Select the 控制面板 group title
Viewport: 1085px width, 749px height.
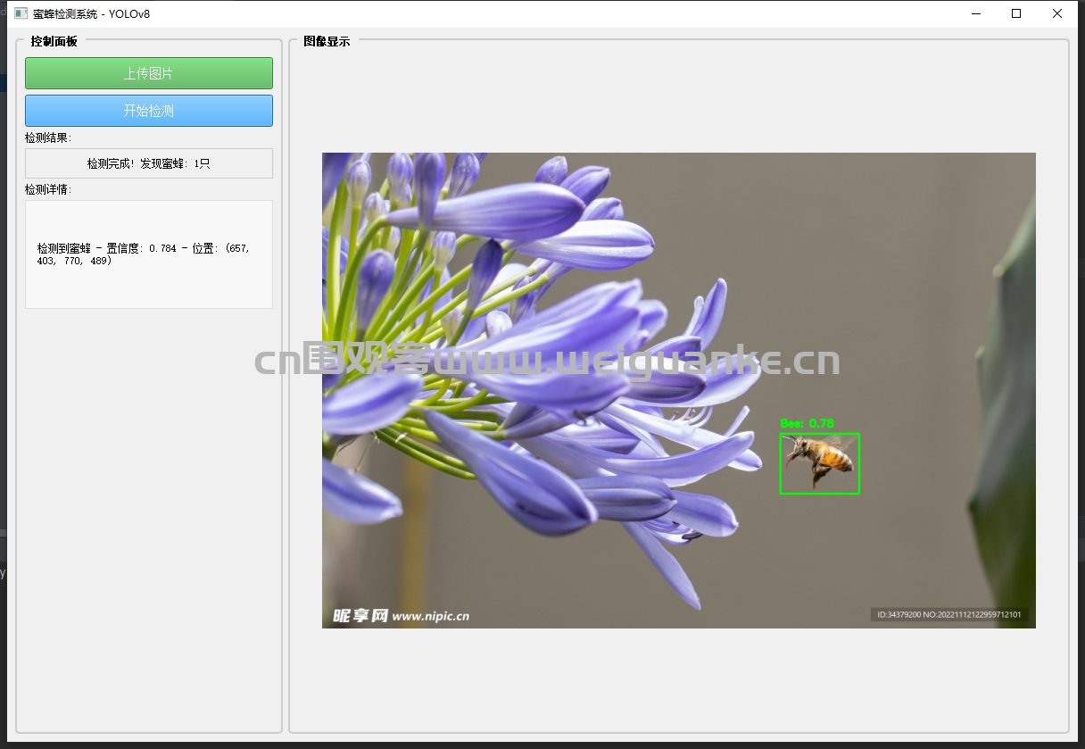54,41
